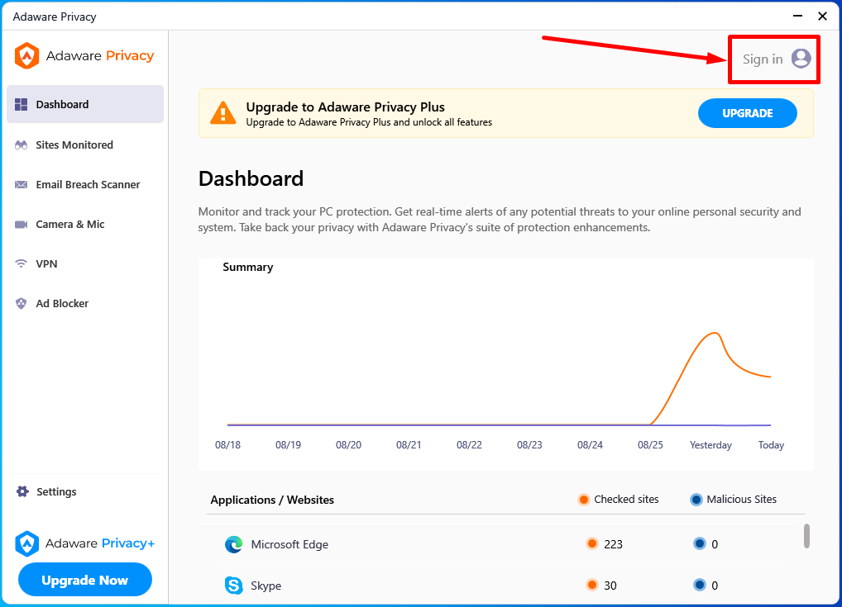Click the 08/23 date on the chart
The image size is (842, 607).
tap(529, 445)
